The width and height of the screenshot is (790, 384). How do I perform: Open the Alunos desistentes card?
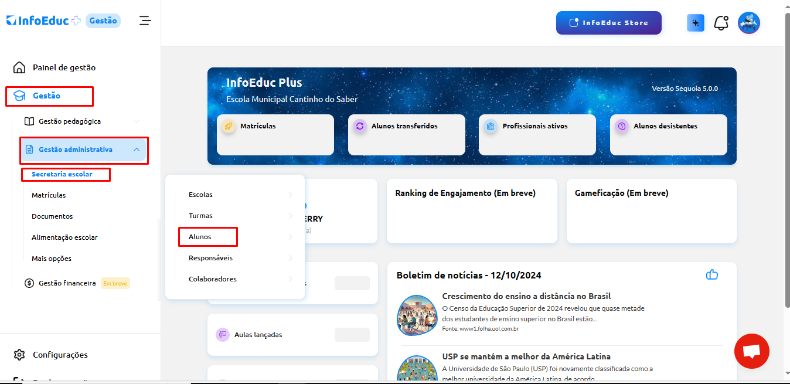click(x=669, y=135)
